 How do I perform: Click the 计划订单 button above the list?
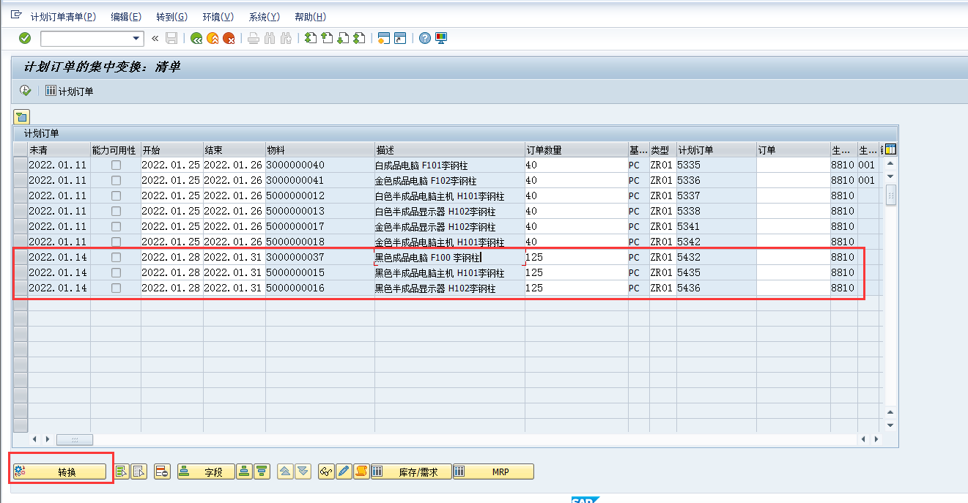click(67, 91)
